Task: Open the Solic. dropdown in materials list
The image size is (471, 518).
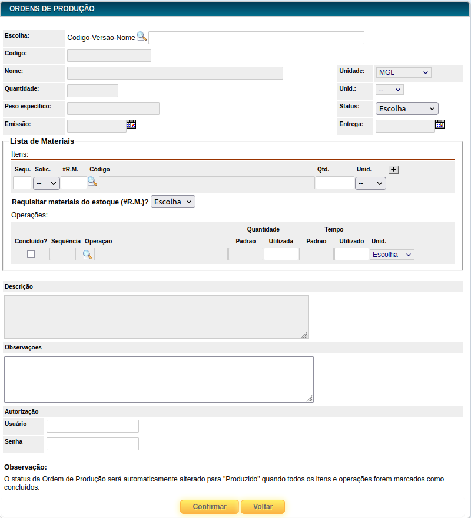Action: click(x=47, y=183)
